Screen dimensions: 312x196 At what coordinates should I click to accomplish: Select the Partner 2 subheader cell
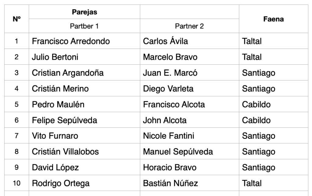tap(189, 26)
